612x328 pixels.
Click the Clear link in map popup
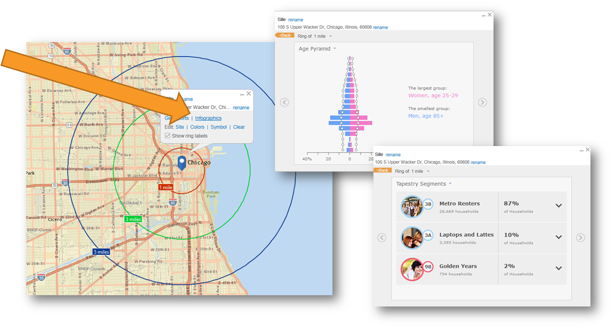point(239,127)
